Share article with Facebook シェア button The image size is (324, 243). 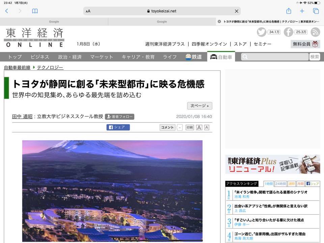click(118, 127)
